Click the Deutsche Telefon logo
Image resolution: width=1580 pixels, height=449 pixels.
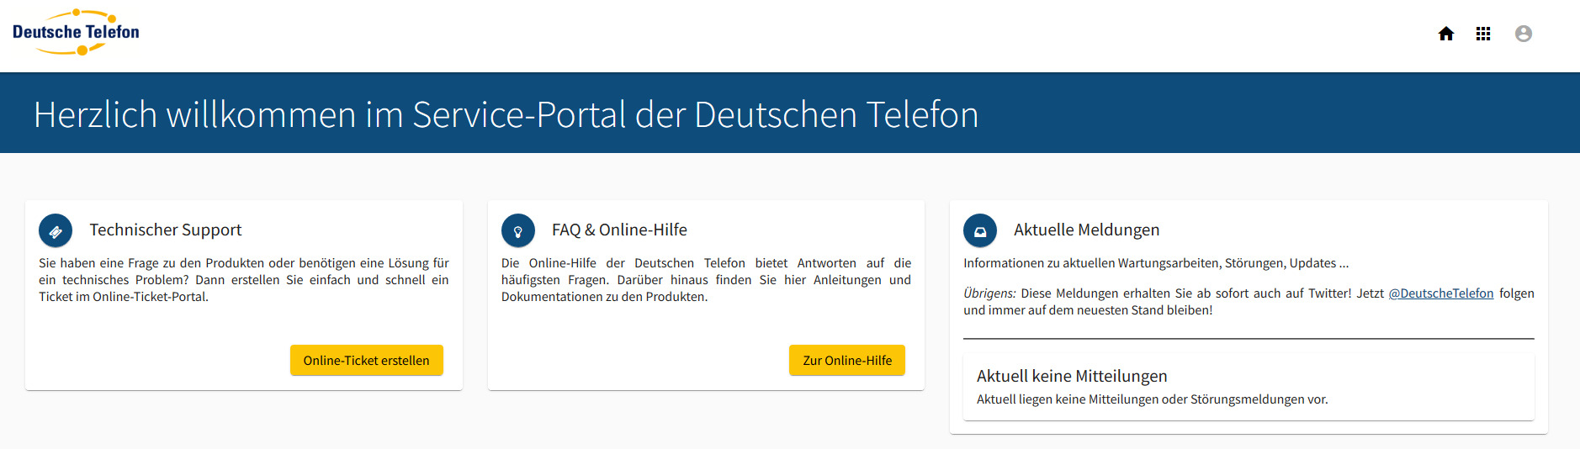[76, 33]
